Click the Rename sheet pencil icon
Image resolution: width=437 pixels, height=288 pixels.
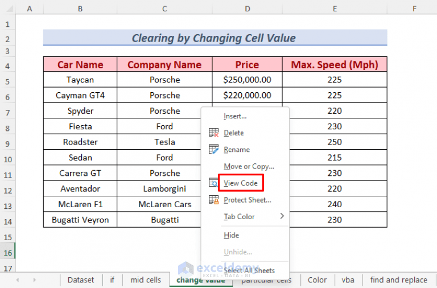[x=214, y=150]
